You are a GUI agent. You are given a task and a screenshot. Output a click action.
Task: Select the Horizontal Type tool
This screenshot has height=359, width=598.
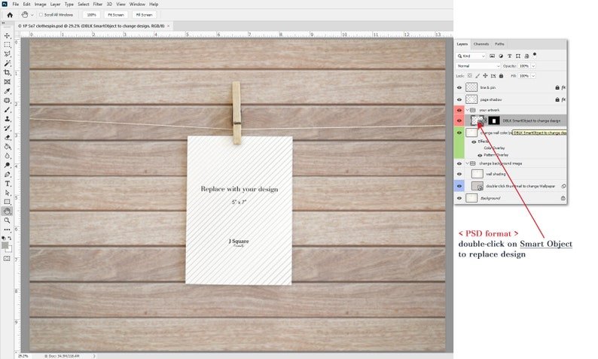point(7,184)
